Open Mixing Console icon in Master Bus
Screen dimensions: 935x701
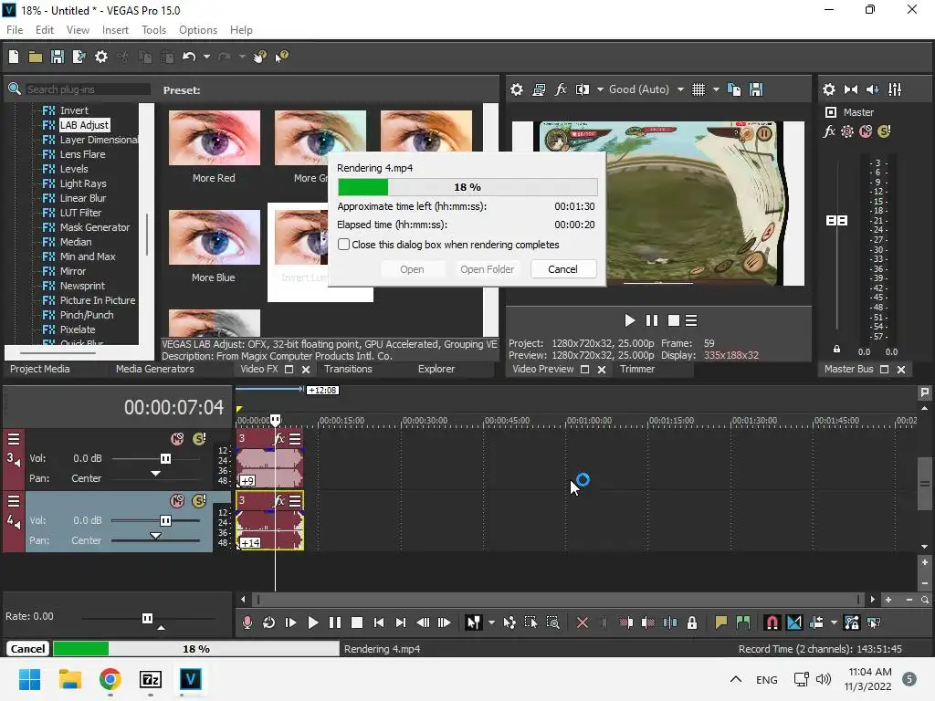click(895, 89)
